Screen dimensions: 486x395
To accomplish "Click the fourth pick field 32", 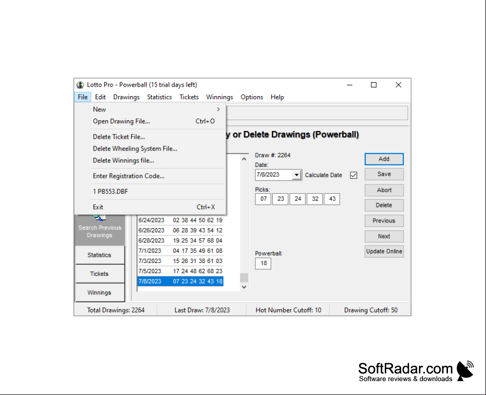I will 315,199.
